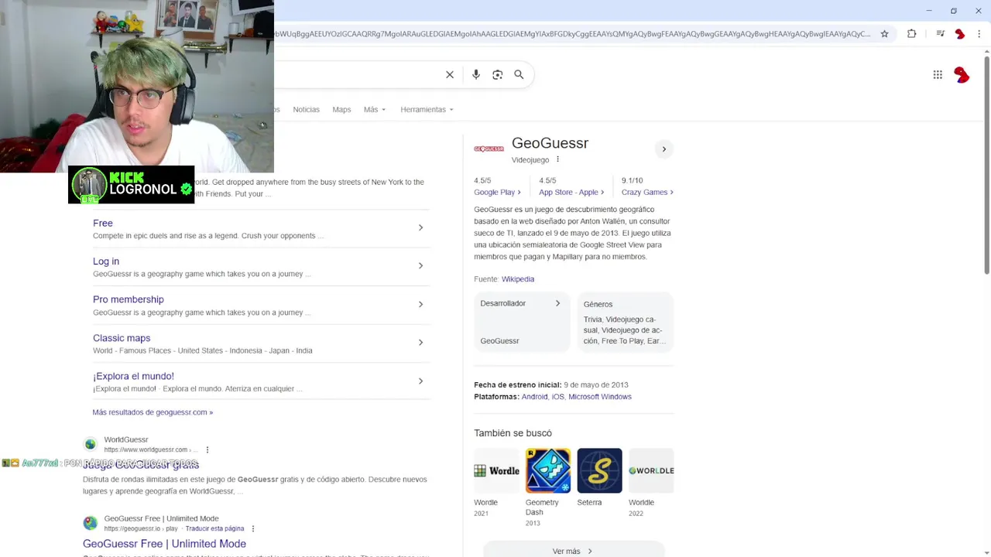Open geoguessr.io result options dots
Viewport: 991px width, 557px height.
pyautogui.click(x=252, y=528)
